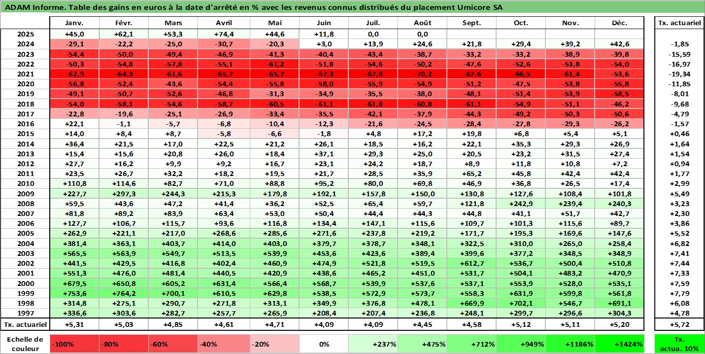Select the 1999 year row label
Screen dimensions: 705x354
point(25,293)
